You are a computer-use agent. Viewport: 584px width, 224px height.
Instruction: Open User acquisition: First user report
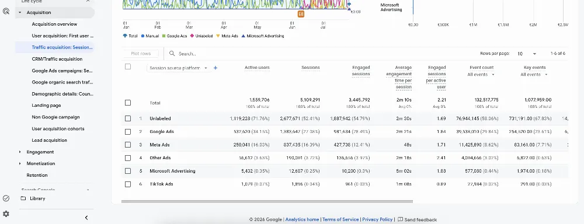62,36
